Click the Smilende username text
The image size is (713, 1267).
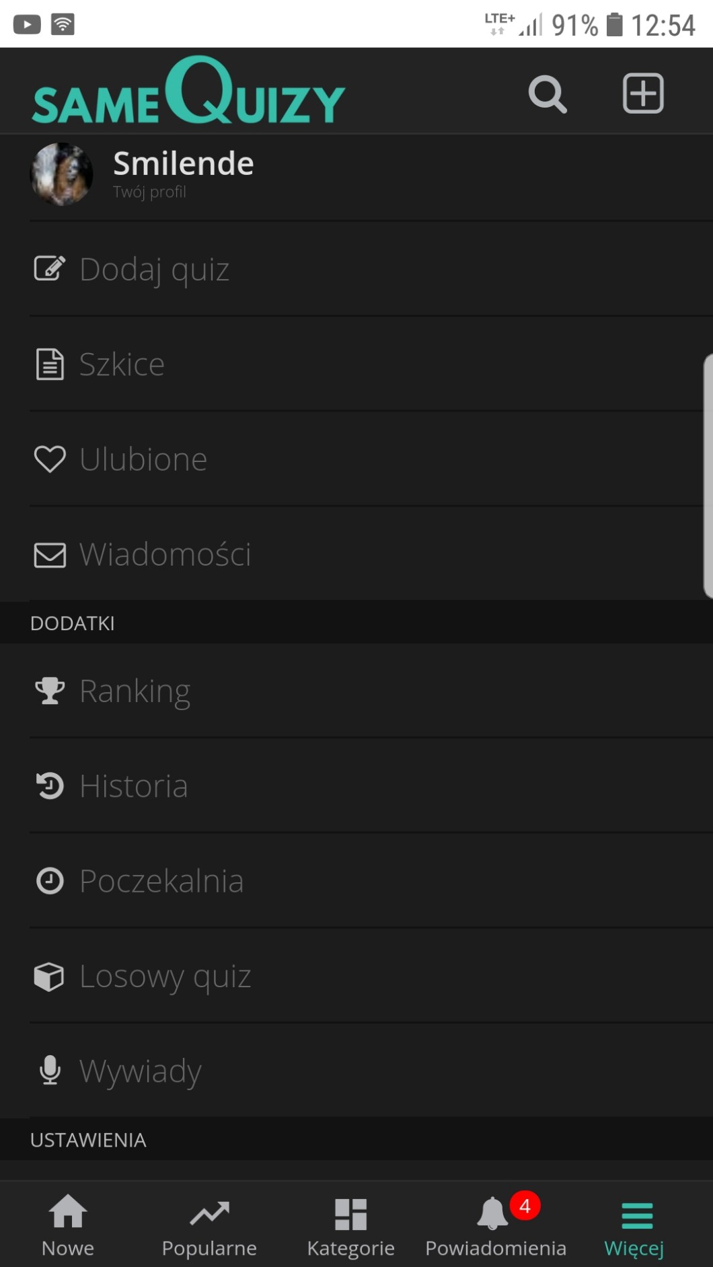(x=184, y=163)
